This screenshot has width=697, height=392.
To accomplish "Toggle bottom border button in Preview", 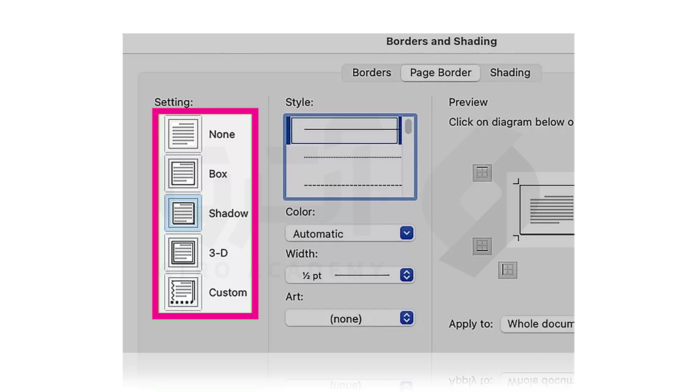I will click(x=482, y=246).
